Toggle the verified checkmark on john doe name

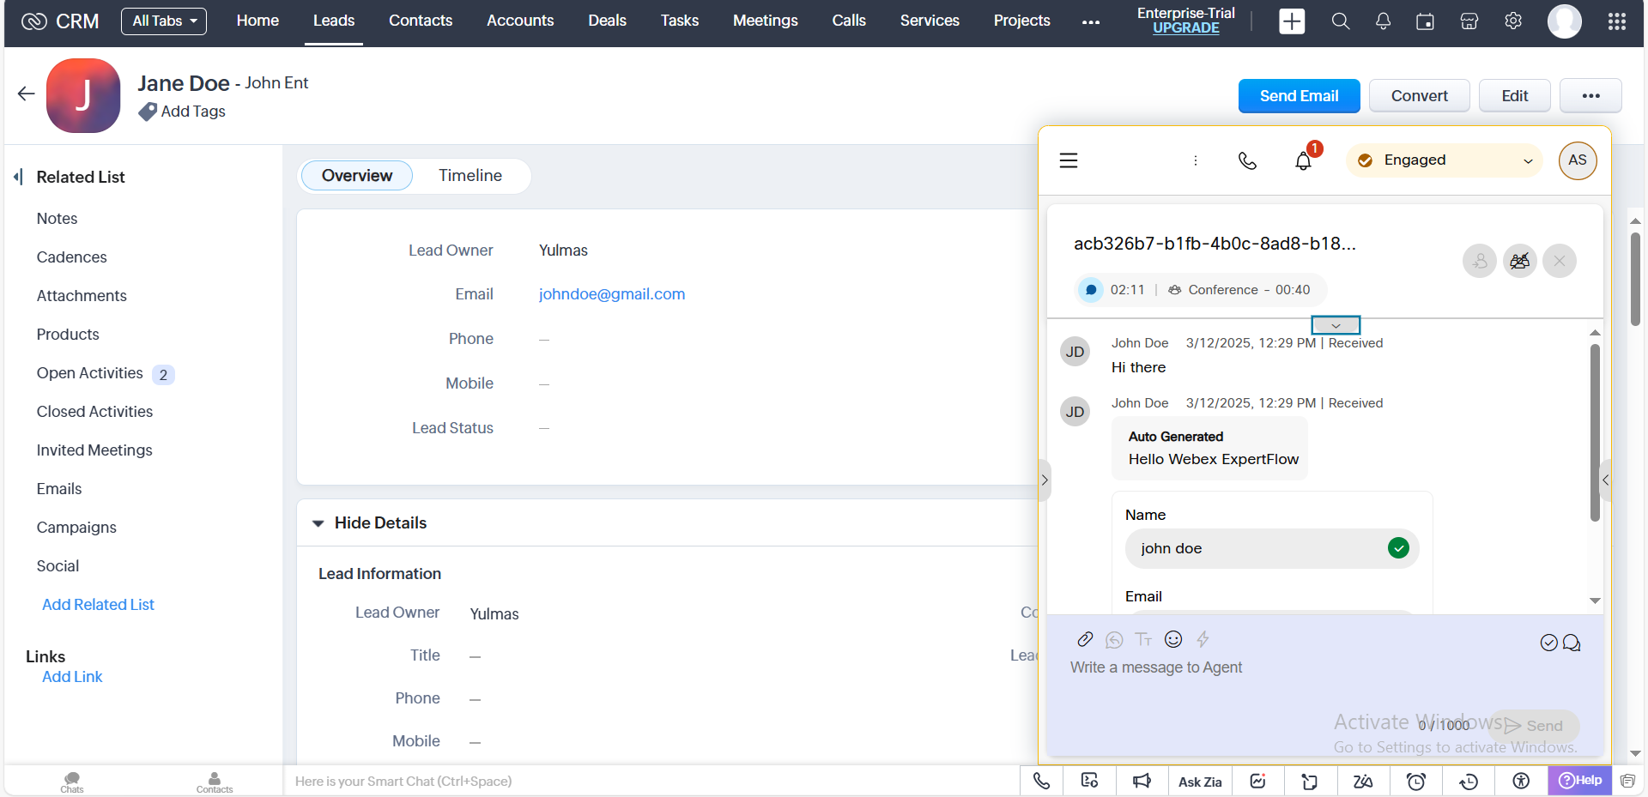coord(1398,547)
